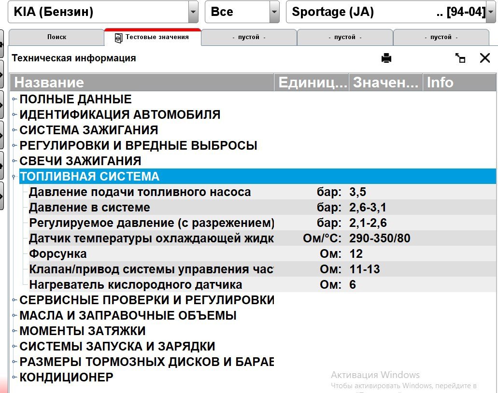Expand the МОМЕНТЫ ЗАТЯЖКИ node

(14, 330)
